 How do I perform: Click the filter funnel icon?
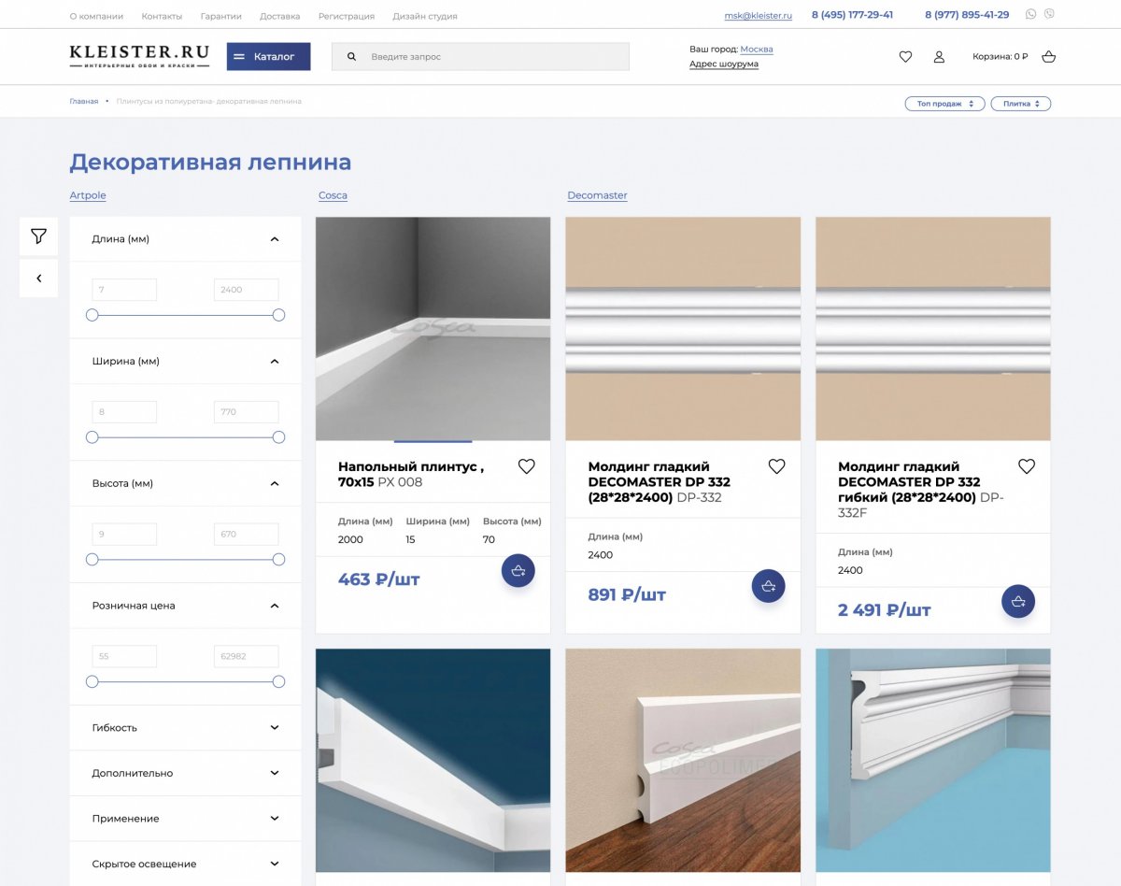click(38, 236)
